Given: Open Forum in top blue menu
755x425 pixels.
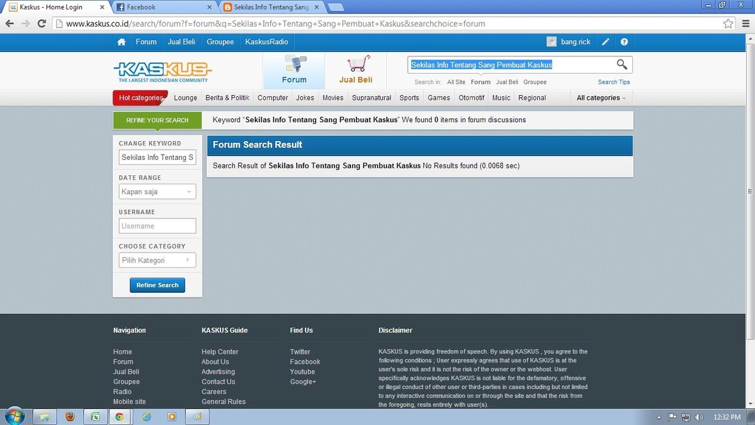Looking at the screenshot, I should click(x=146, y=42).
